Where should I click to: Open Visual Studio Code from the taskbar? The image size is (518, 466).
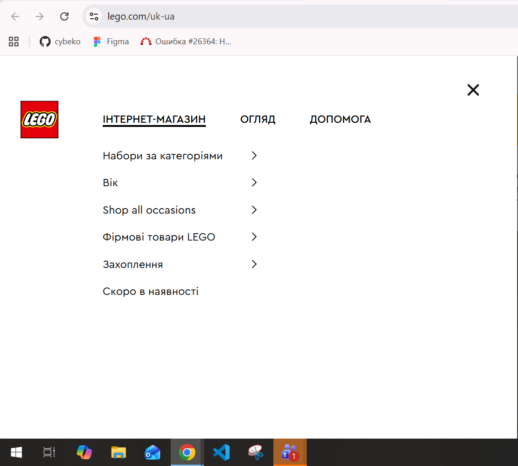click(221, 452)
